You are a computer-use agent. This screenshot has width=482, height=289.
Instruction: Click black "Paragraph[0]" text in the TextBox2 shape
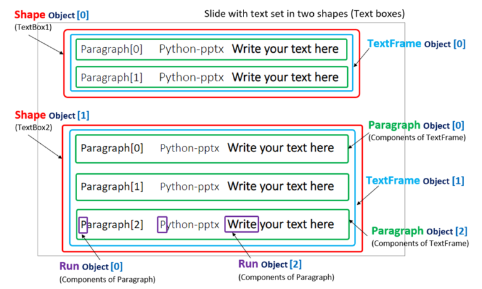tap(112, 148)
